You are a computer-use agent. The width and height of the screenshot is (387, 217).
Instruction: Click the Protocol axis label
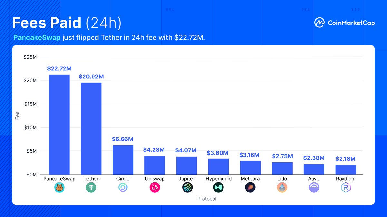(207, 199)
